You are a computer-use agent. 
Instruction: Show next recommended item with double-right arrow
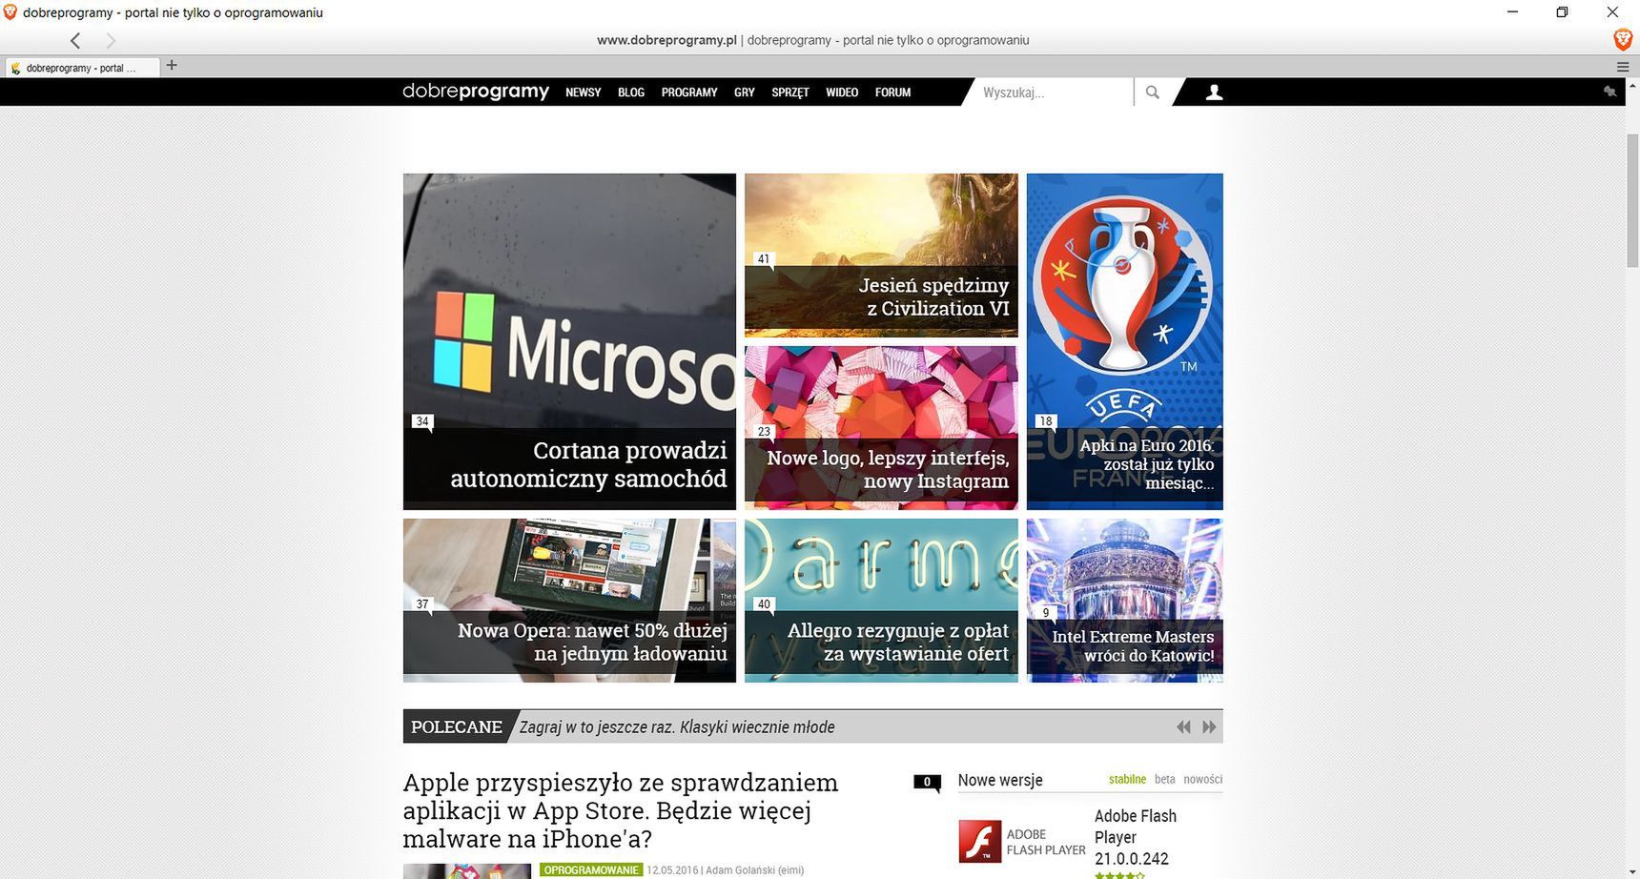[1209, 726]
